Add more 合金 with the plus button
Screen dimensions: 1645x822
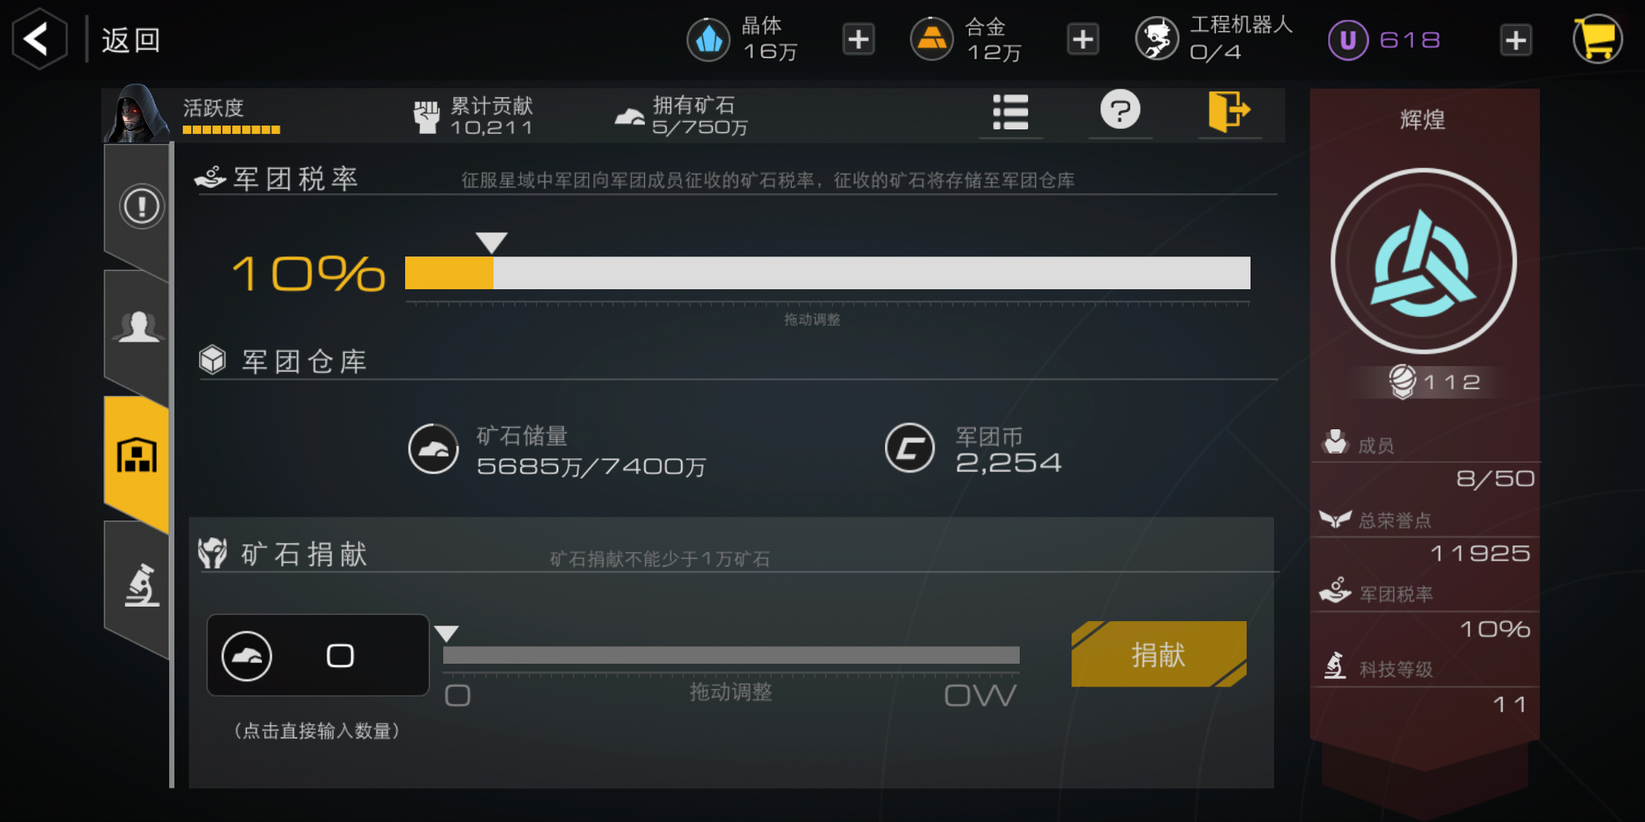(x=1083, y=40)
